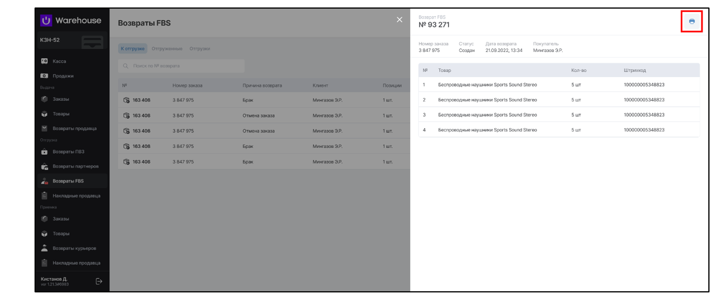Click the Номер заказа column header
The image size is (721, 297).
187,86
